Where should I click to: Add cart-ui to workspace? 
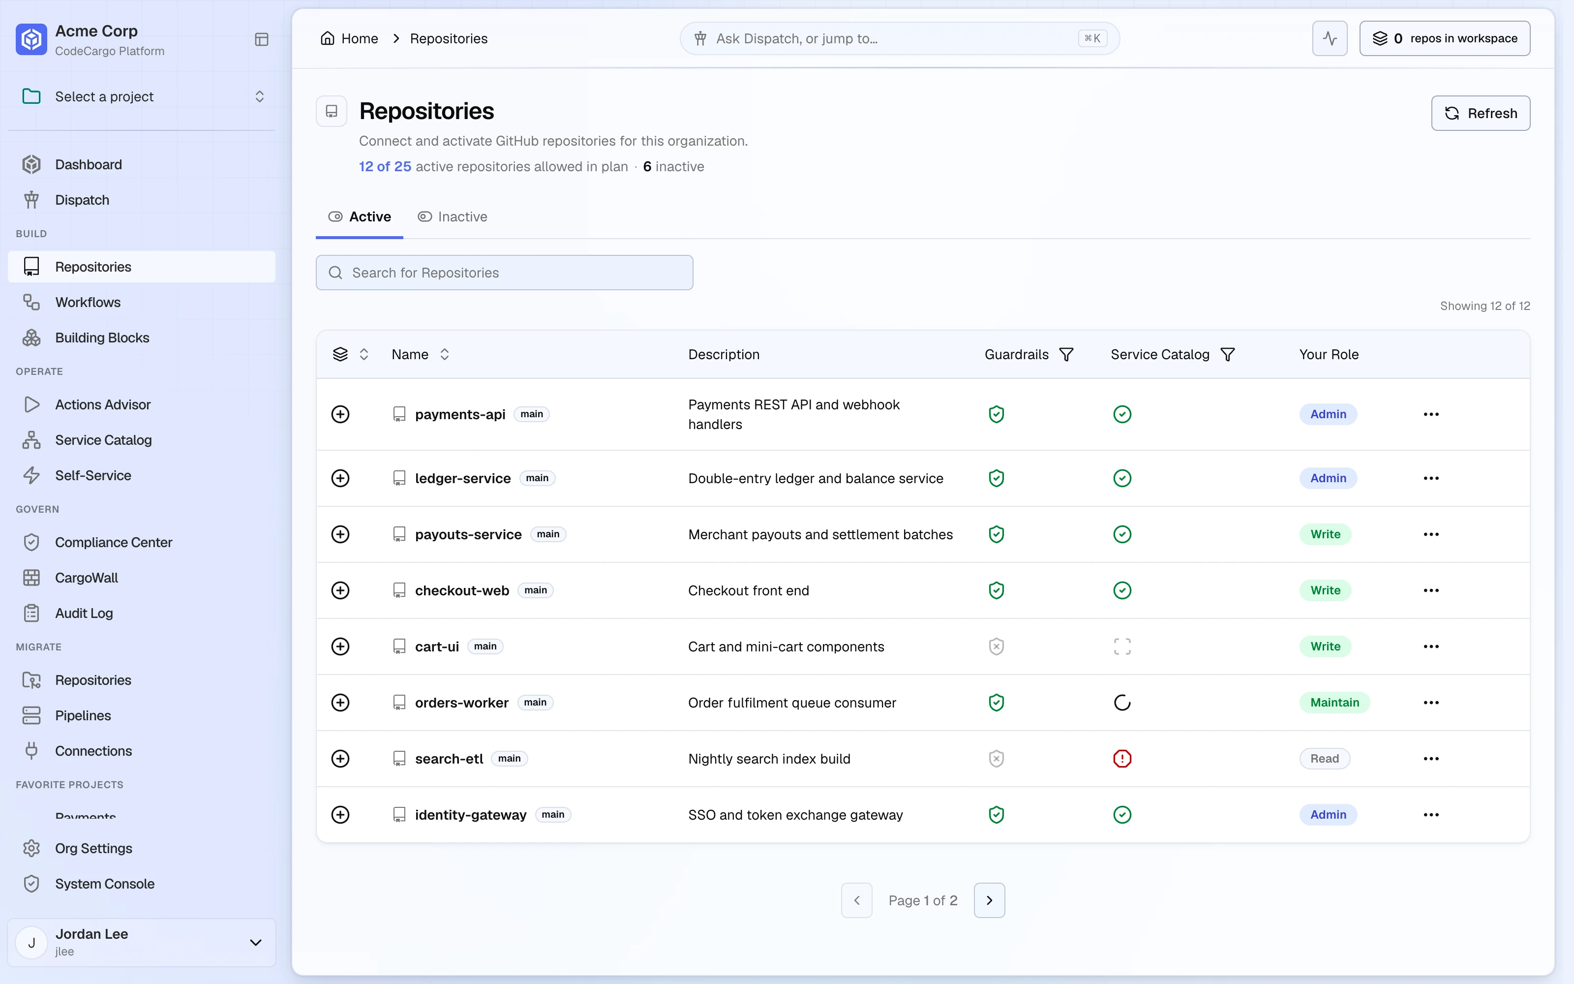[x=340, y=646]
